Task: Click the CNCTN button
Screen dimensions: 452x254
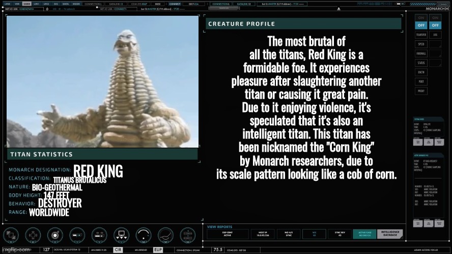Action: click(421, 72)
